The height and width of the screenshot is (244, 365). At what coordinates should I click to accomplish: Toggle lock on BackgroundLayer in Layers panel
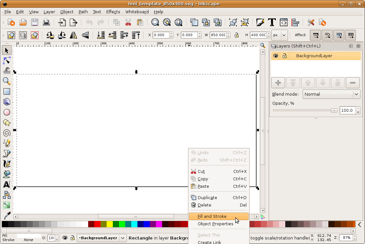coord(284,56)
